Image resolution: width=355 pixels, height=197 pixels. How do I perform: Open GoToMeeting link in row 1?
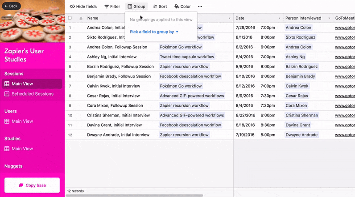pyautogui.click(x=345, y=28)
